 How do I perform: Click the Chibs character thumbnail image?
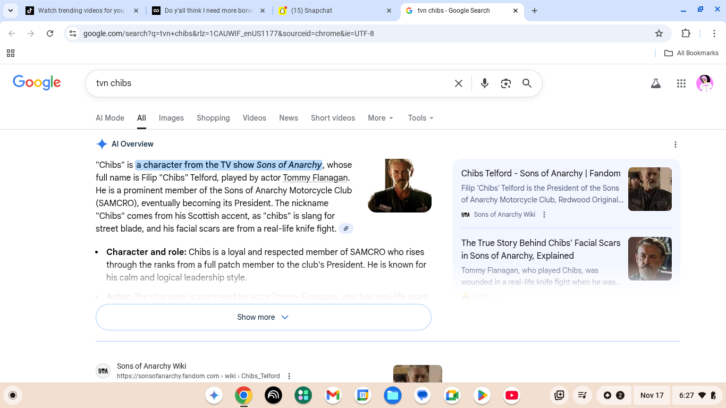(399, 185)
